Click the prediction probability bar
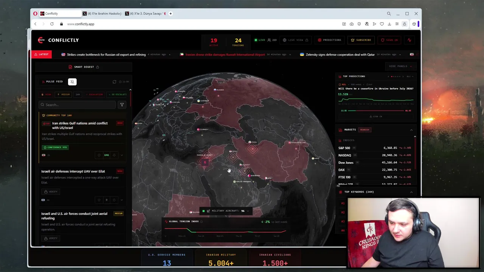484x272 pixels. tap(376, 111)
